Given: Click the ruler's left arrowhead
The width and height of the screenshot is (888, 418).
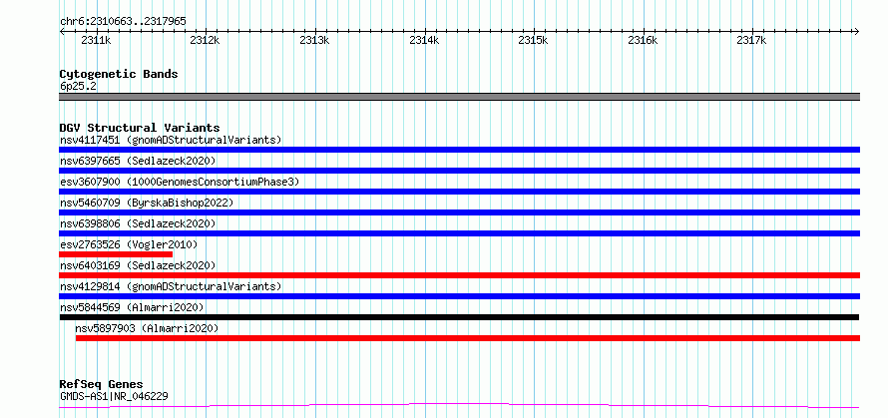Looking at the screenshot, I should click(62, 32).
